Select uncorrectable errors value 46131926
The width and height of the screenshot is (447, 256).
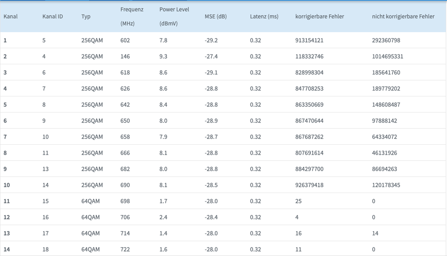pos(384,153)
